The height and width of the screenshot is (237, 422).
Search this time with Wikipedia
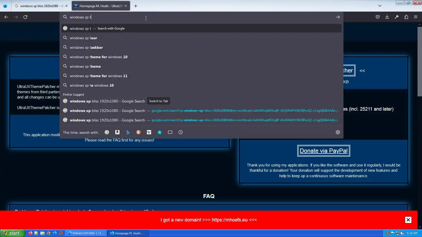click(x=149, y=132)
